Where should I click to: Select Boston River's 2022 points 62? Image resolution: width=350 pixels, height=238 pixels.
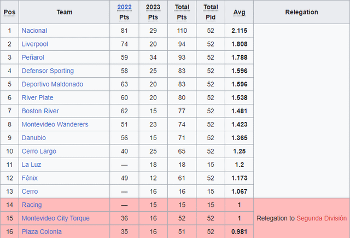click(124, 111)
